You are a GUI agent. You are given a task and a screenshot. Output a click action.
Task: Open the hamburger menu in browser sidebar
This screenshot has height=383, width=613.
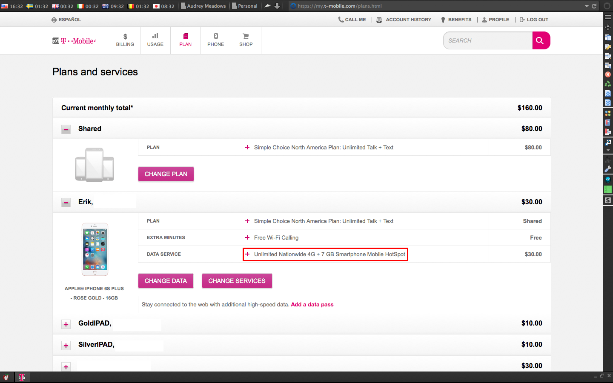[x=608, y=17]
